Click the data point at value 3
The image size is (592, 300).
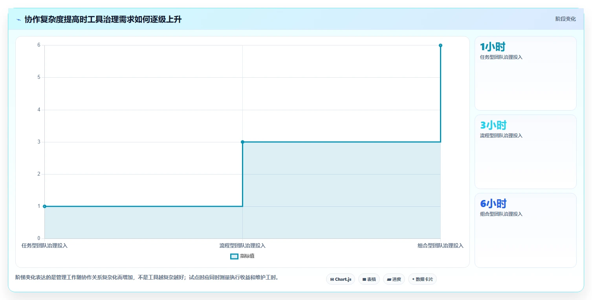[242, 142]
